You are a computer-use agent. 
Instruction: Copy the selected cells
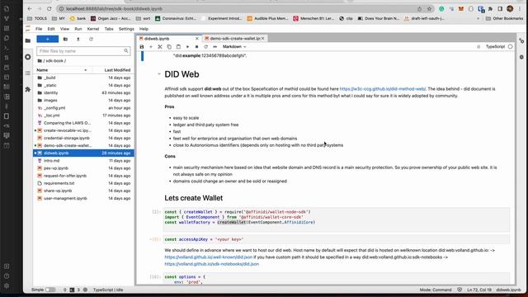point(169,47)
